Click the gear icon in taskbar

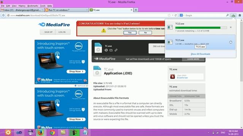8,133
